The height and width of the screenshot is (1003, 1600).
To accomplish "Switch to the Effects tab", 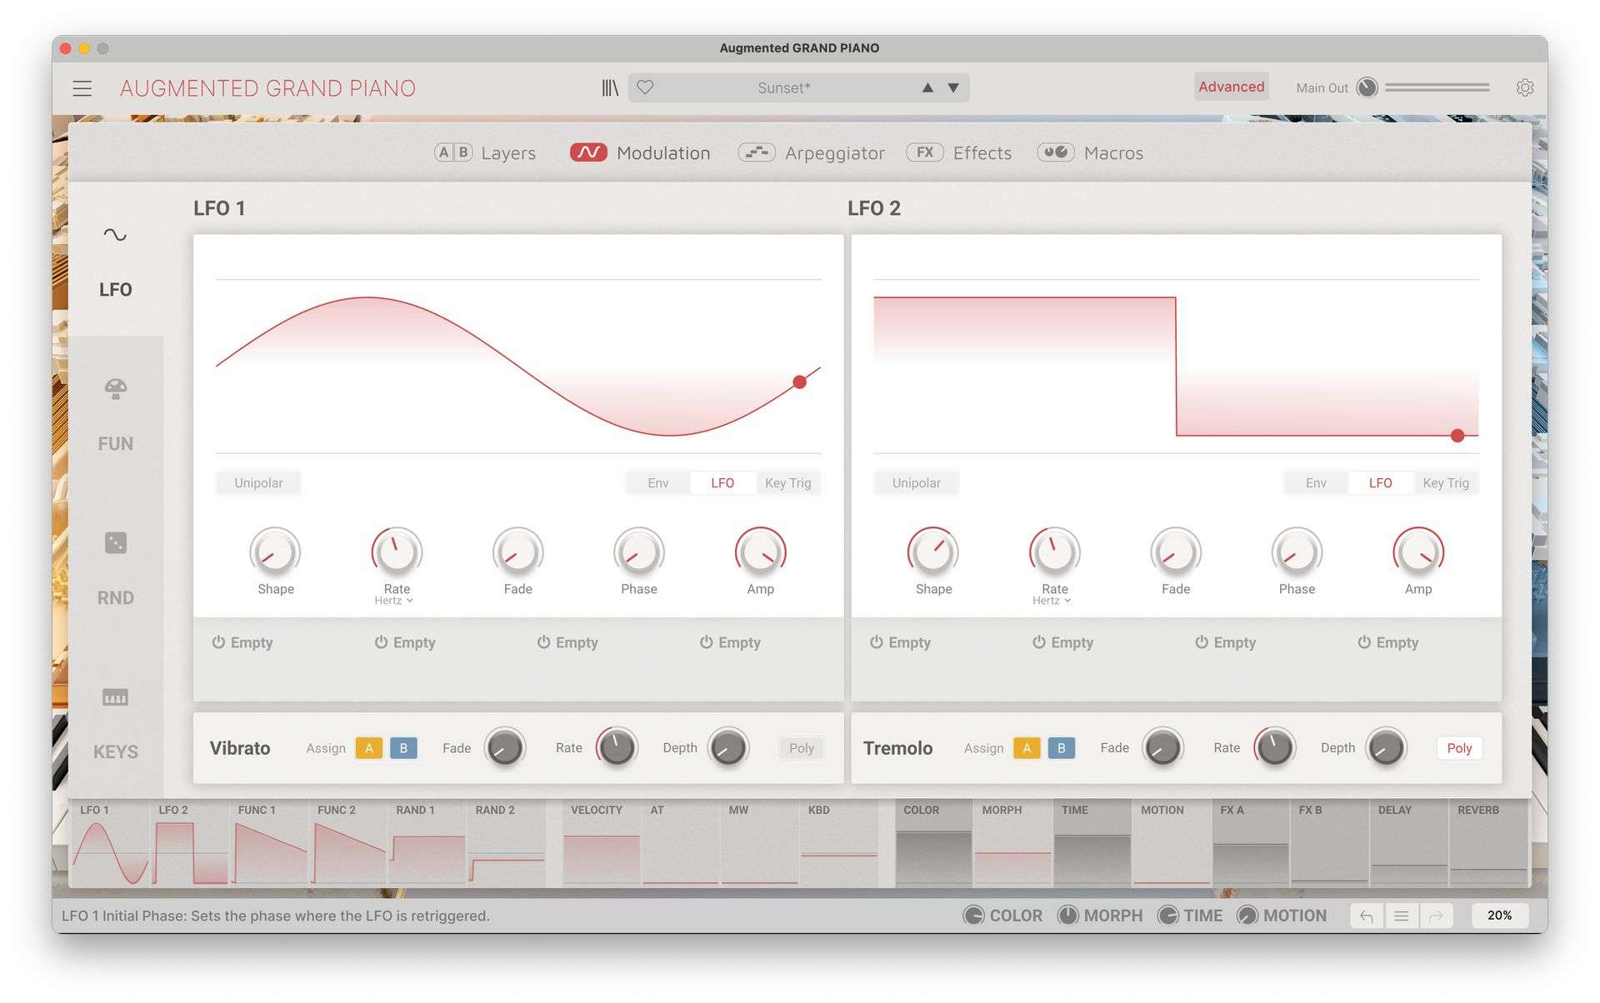I will point(959,152).
